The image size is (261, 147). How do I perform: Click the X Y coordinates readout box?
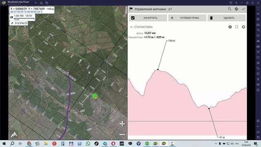click(32, 10)
